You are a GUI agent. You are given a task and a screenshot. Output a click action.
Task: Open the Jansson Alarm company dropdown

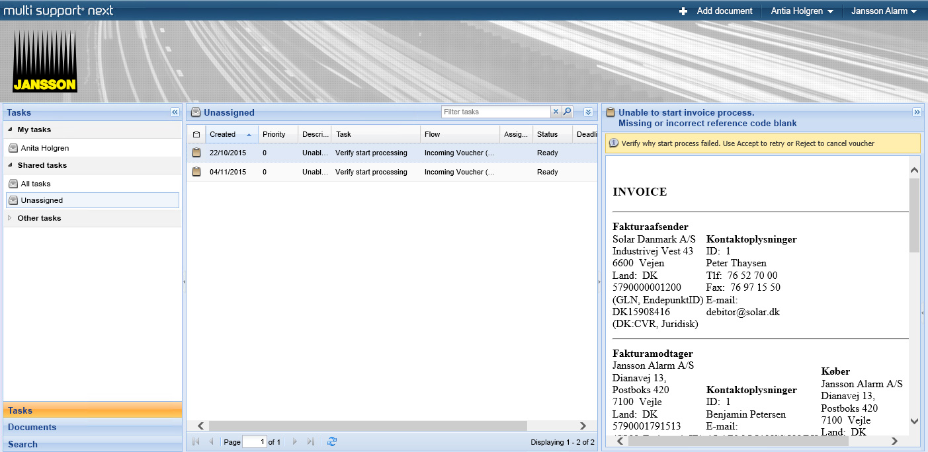[884, 11]
